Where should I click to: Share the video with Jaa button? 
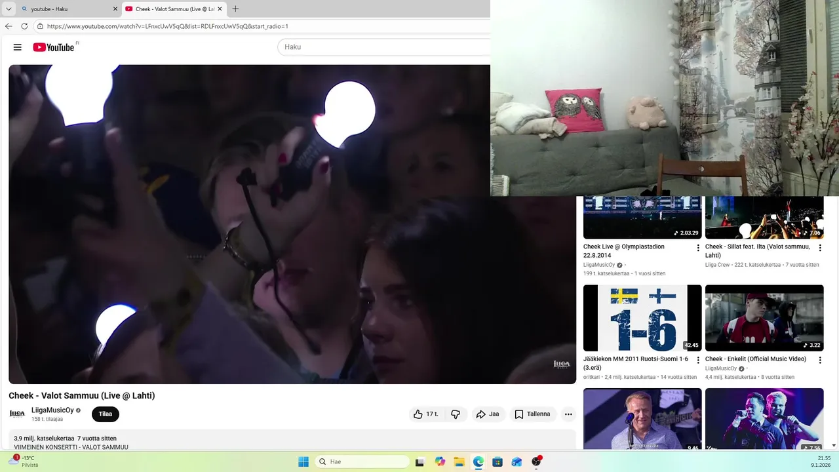(x=488, y=414)
